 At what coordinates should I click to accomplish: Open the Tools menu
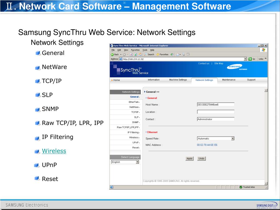point(145,50)
